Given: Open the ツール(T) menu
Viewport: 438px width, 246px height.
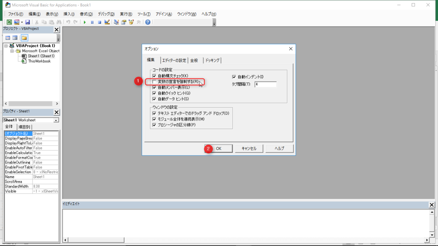Looking at the screenshot, I should tap(144, 14).
